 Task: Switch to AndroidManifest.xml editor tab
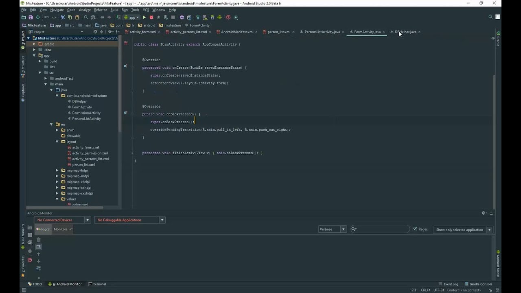pyautogui.click(x=237, y=32)
